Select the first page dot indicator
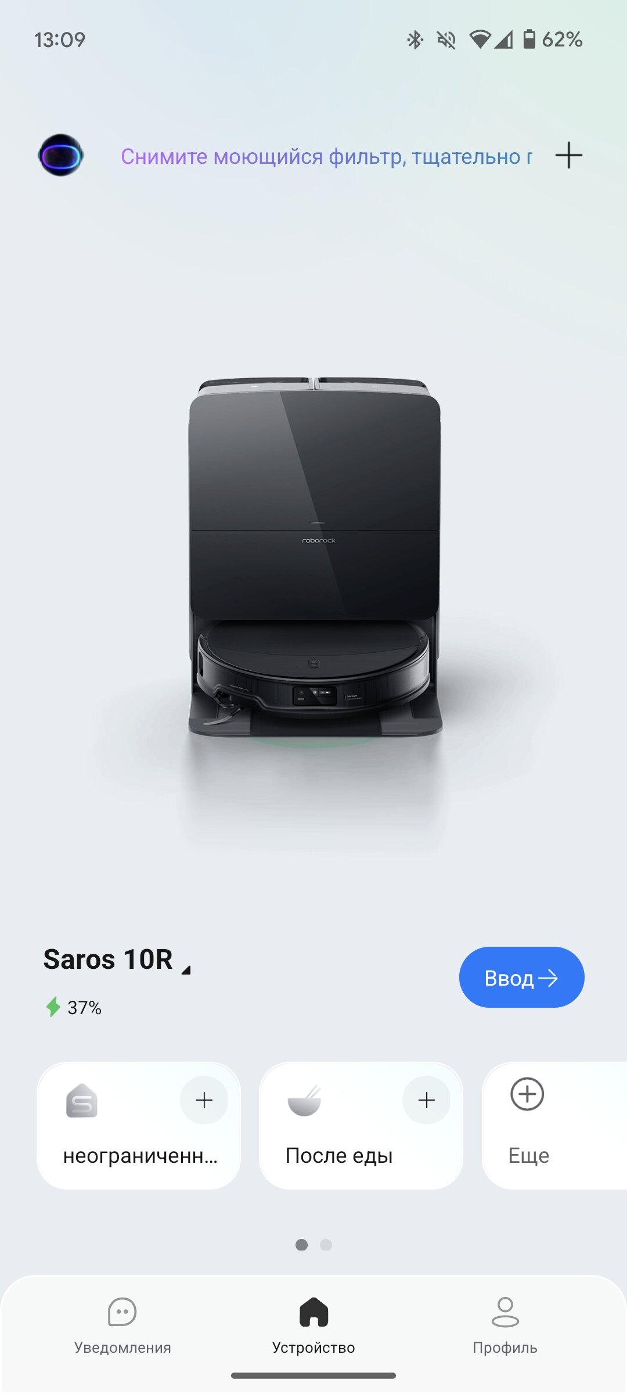 301,1245
